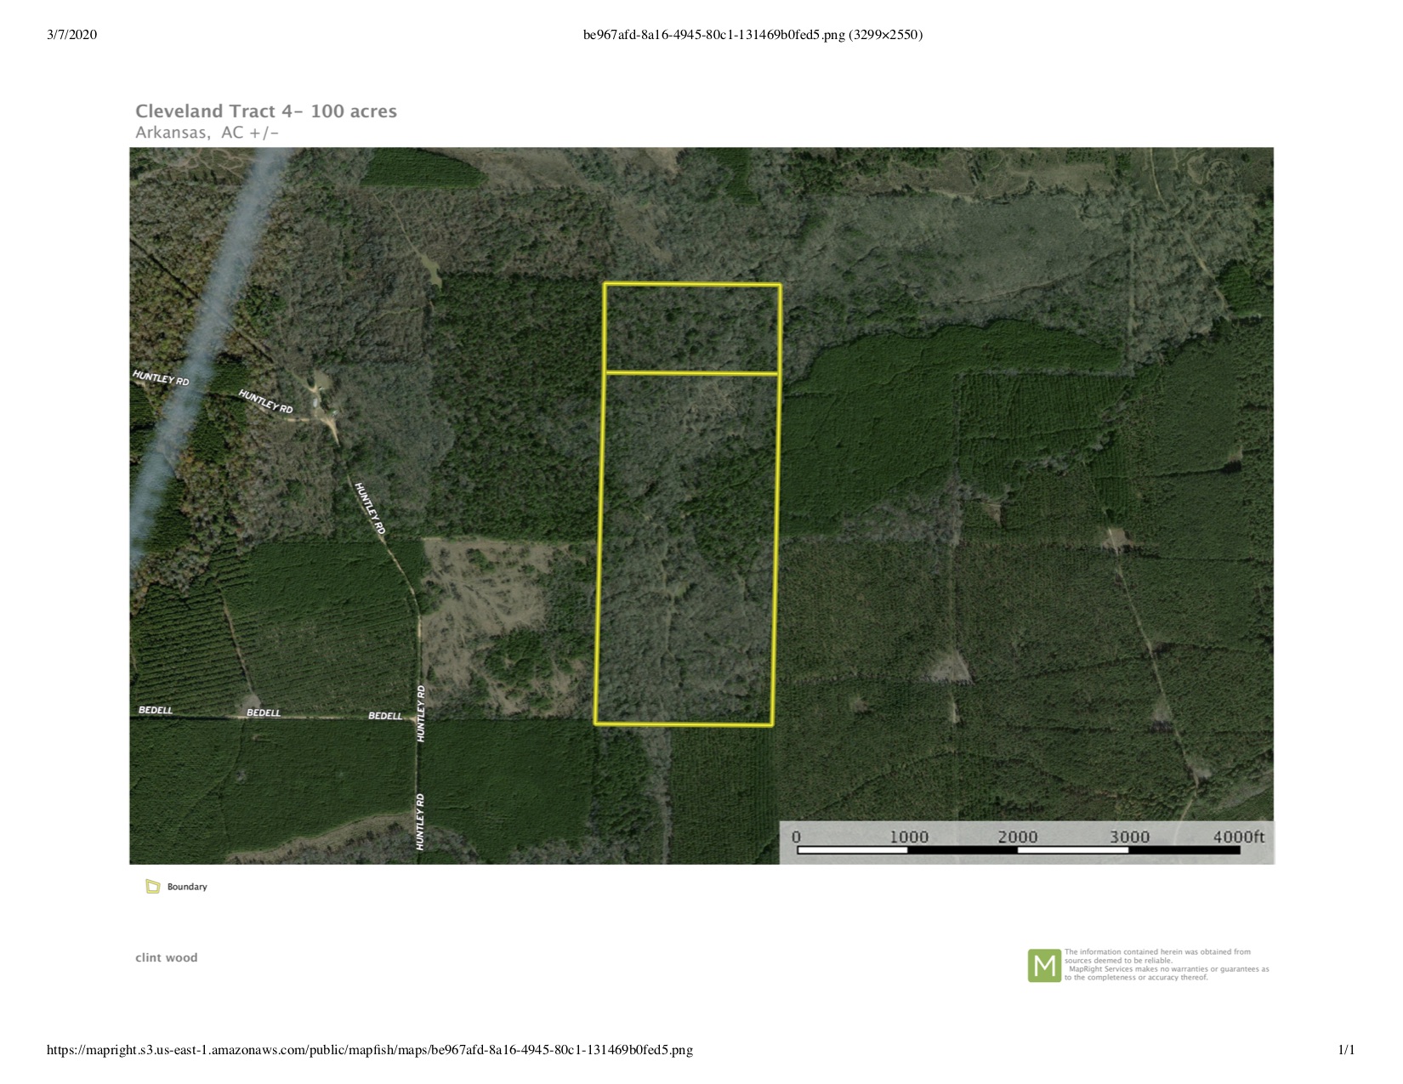Viewport: 1403px width, 1084px height.
Task: Click the bottommost vertical HUNTLEY RD label
Action: coord(420,821)
